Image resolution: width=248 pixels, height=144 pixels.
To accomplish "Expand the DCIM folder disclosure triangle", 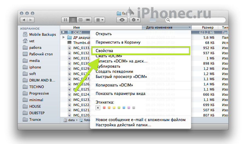I will pyautogui.click(x=63, y=32).
